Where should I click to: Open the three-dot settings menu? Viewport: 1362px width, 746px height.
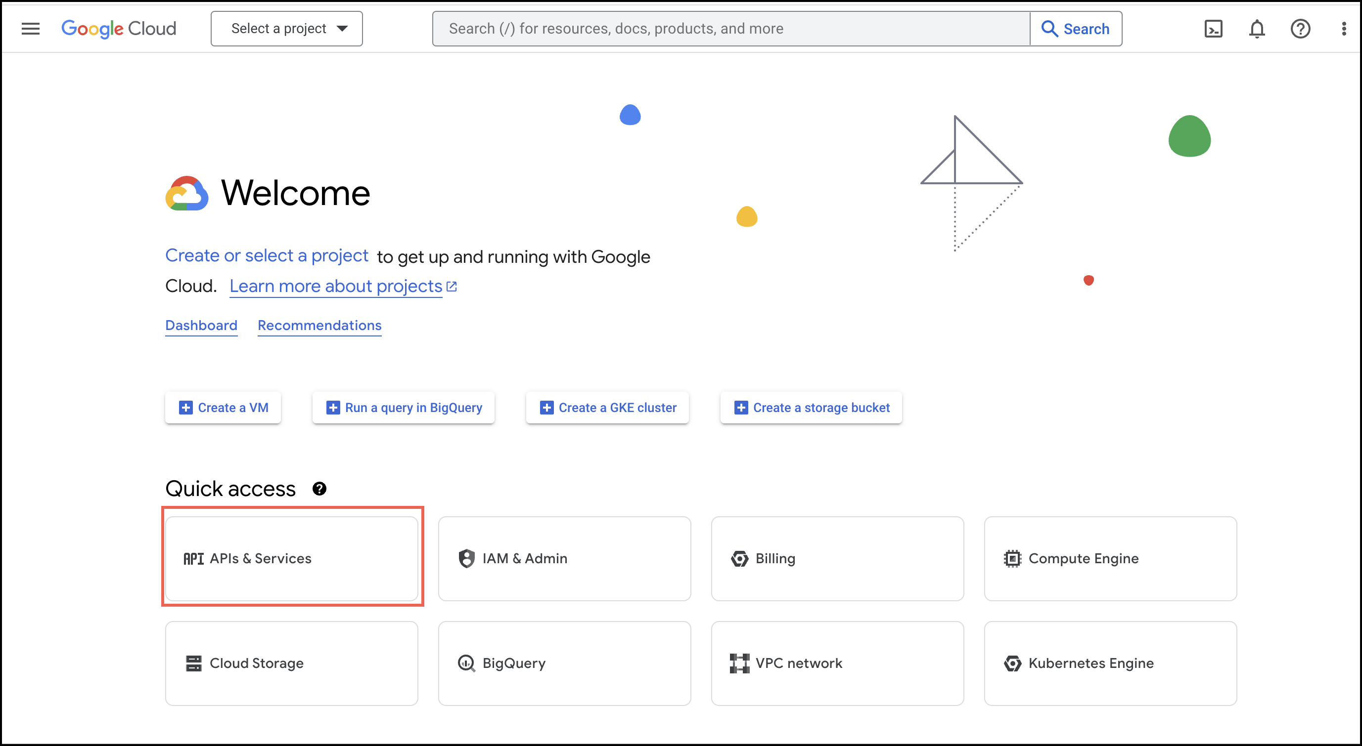coord(1344,29)
